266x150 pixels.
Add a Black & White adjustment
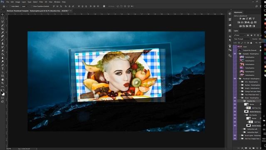point(245,22)
